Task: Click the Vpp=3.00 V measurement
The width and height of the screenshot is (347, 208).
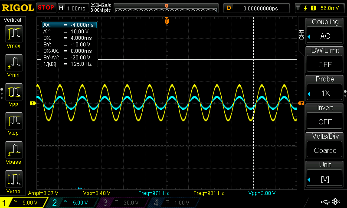Action: click(x=262, y=193)
